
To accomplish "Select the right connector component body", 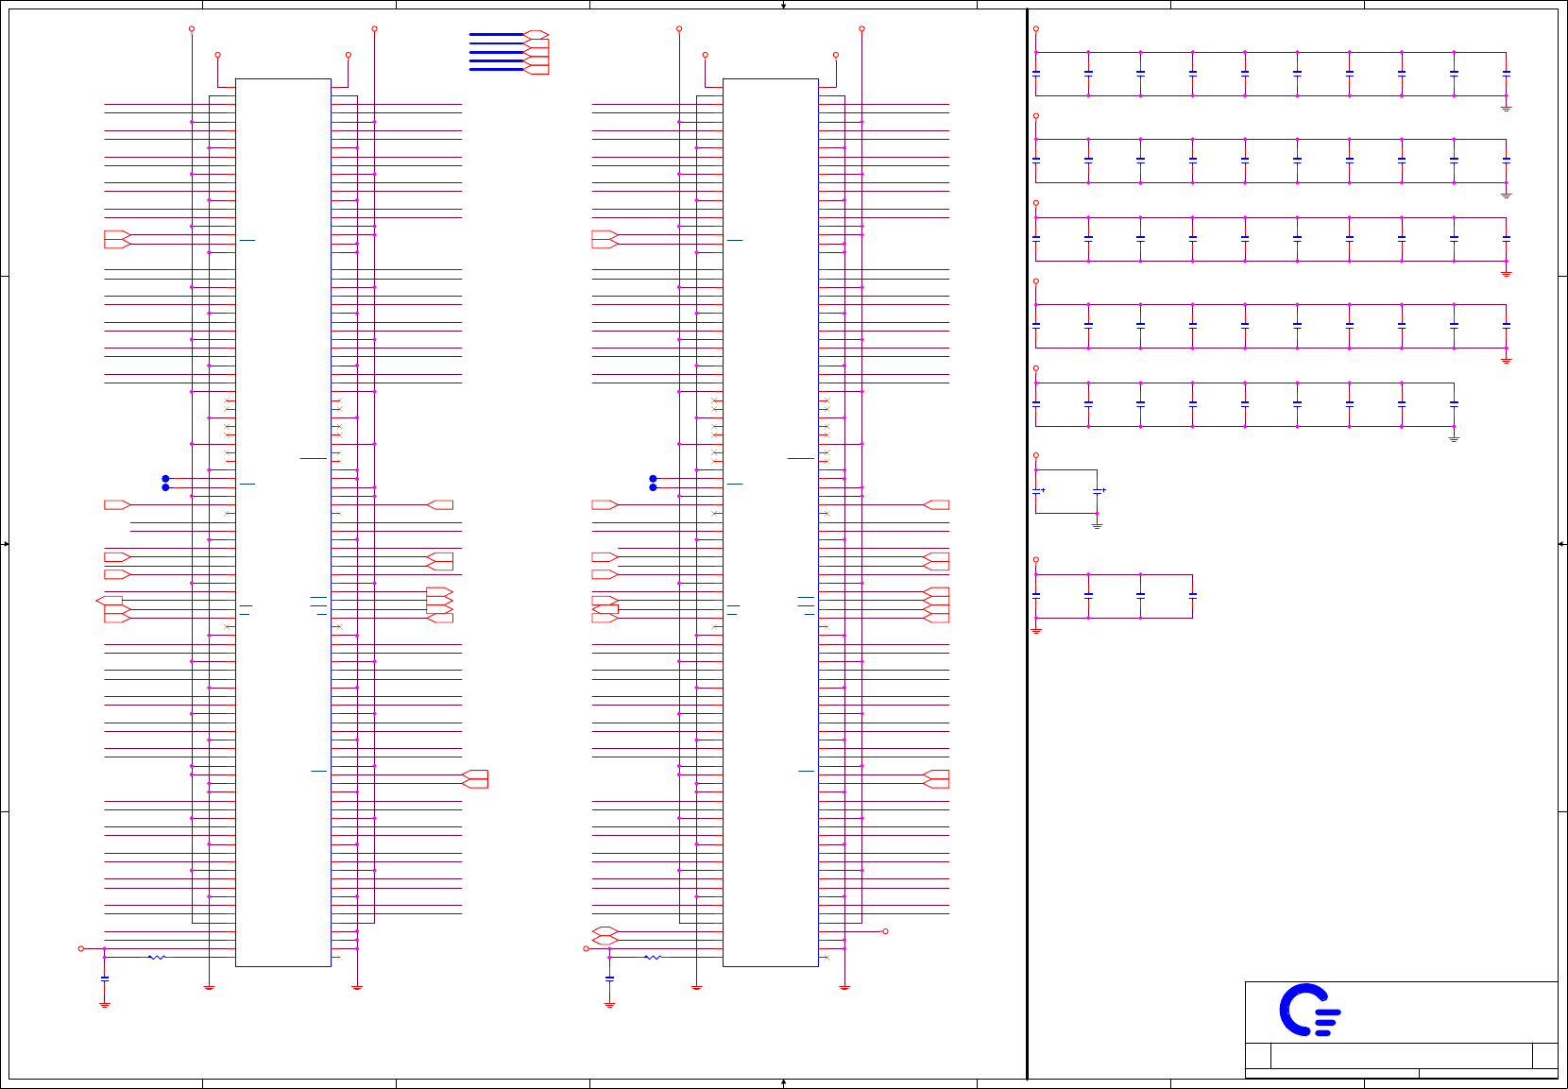I will click(770, 522).
